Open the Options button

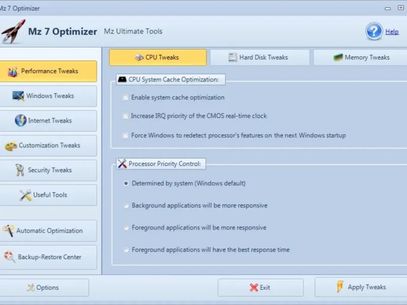(44, 287)
